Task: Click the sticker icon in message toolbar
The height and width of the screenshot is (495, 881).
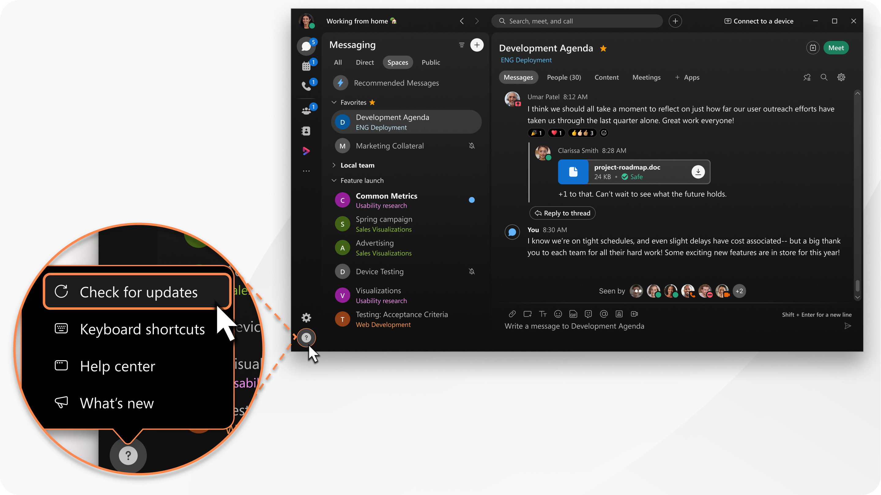Action: [x=588, y=314]
